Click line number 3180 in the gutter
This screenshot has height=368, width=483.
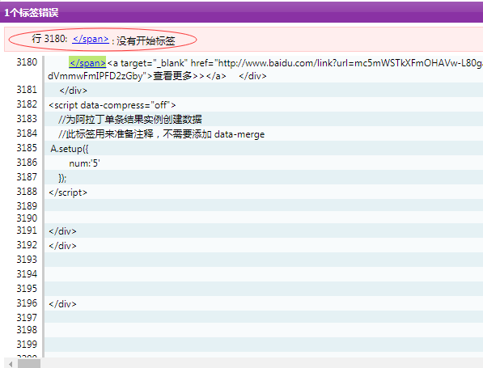coord(27,62)
